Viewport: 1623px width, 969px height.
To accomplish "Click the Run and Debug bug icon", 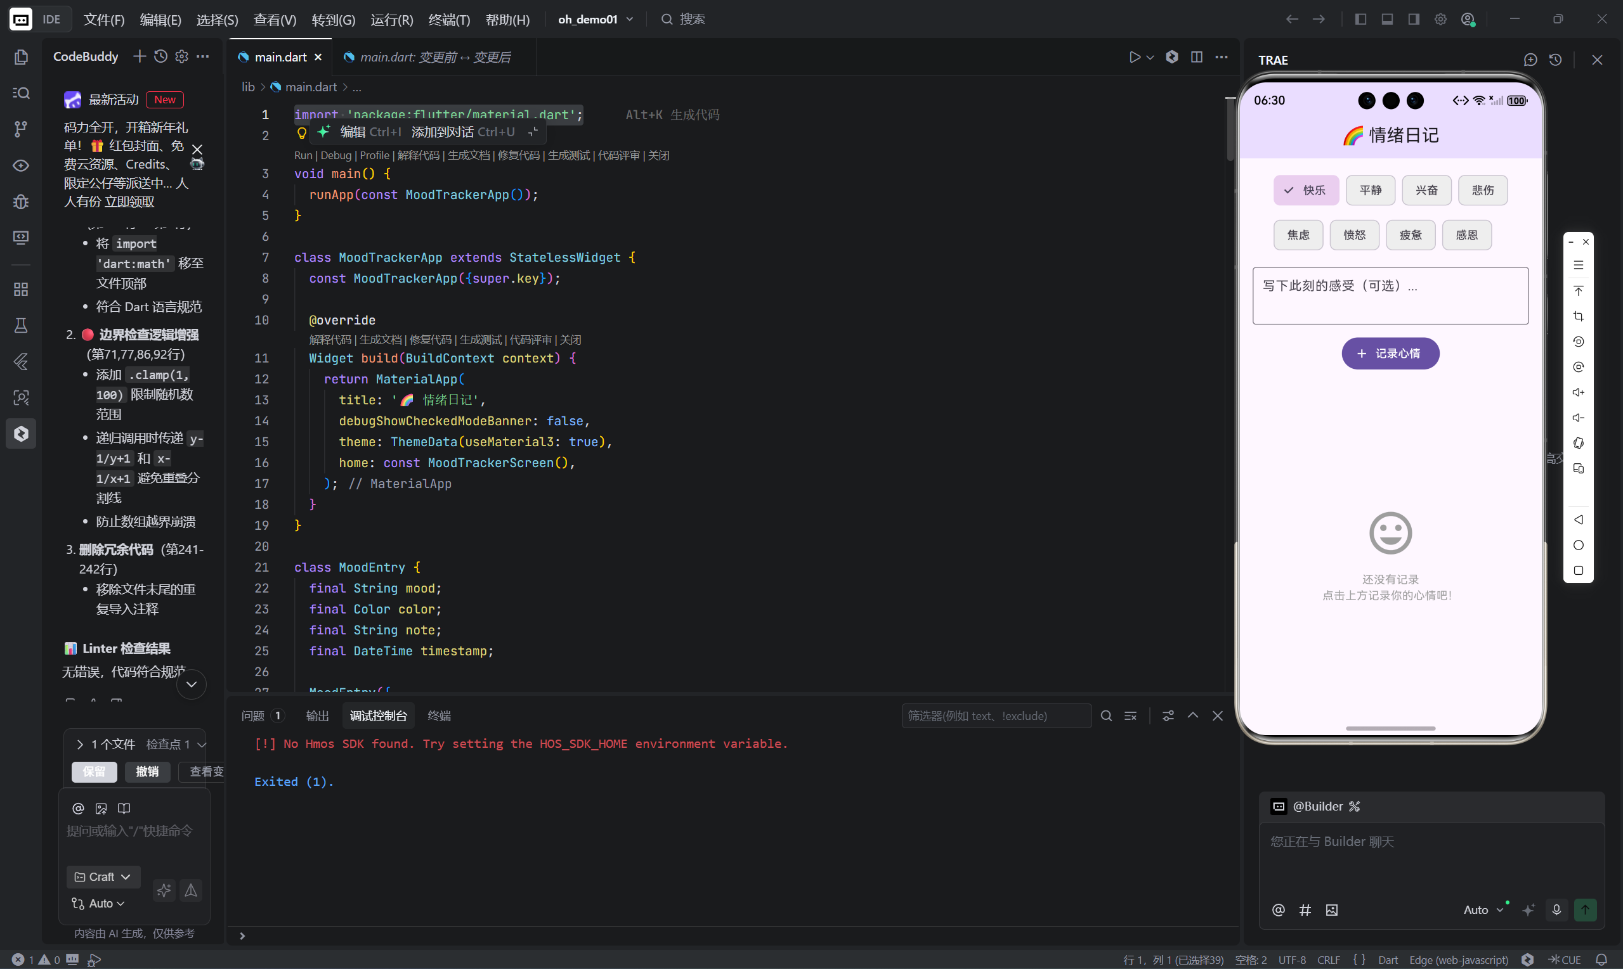I will (x=21, y=201).
